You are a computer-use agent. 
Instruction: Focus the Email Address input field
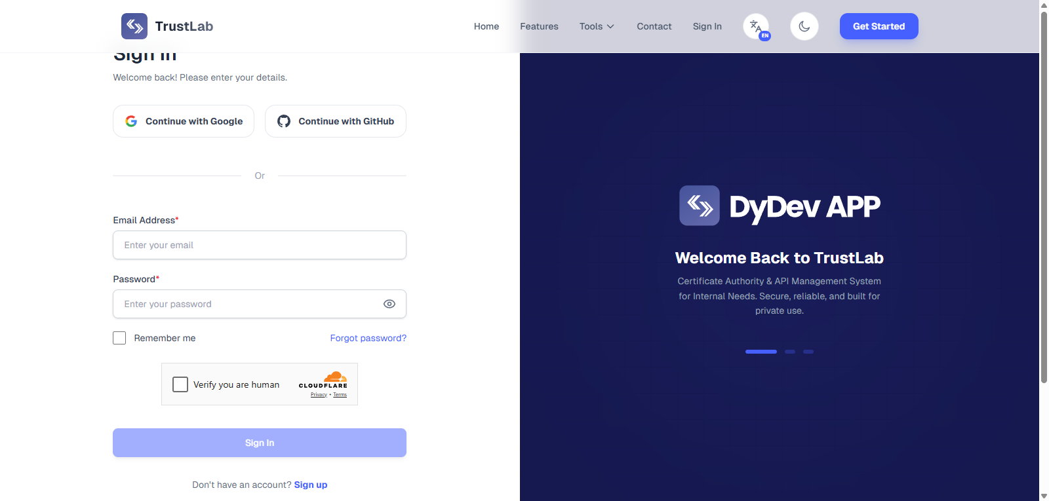click(x=260, y=245)
